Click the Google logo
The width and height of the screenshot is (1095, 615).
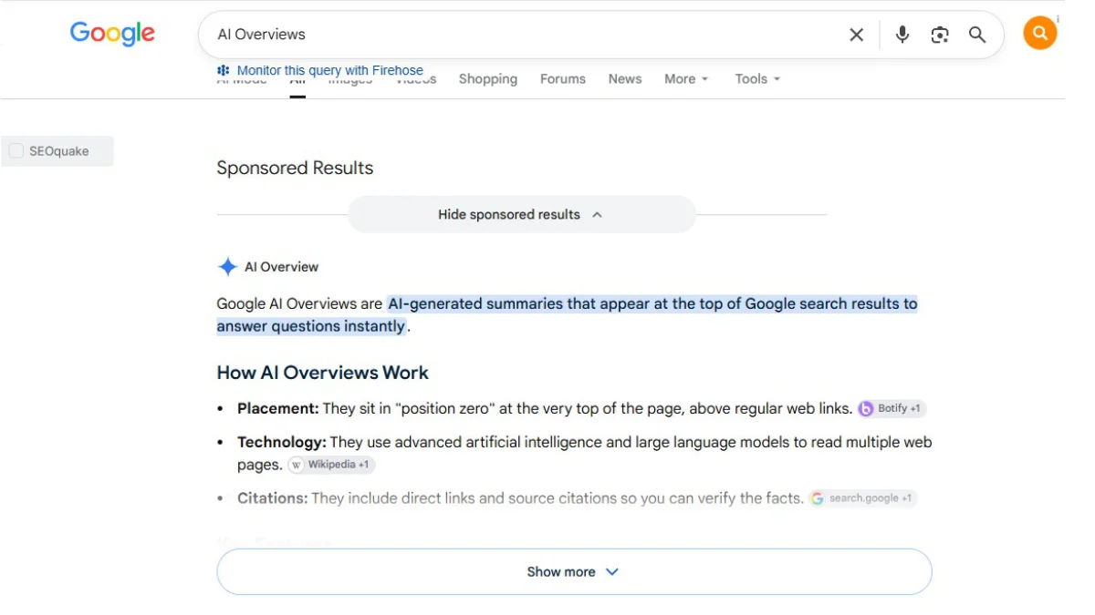coord(112,34)
